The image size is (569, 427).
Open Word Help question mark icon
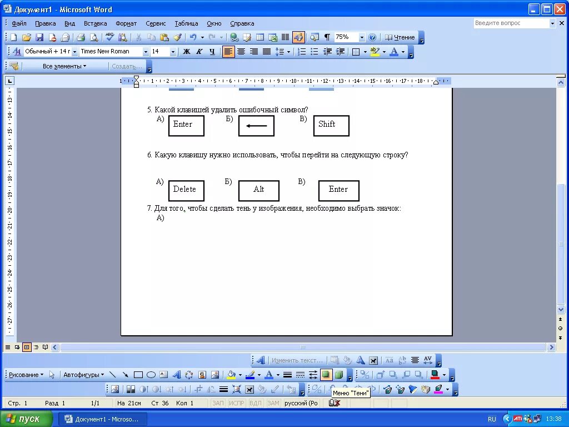(x=372, y=37)
